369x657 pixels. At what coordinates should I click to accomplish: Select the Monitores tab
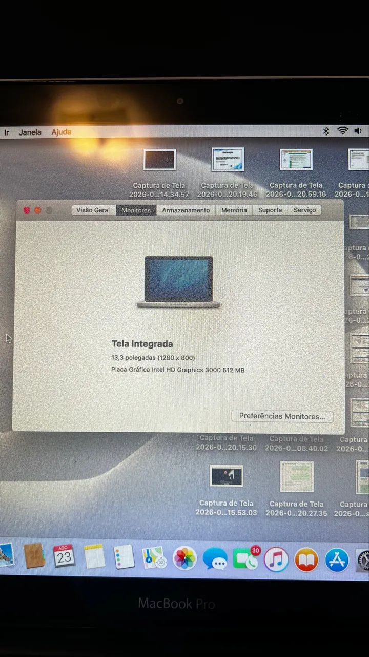136,210
